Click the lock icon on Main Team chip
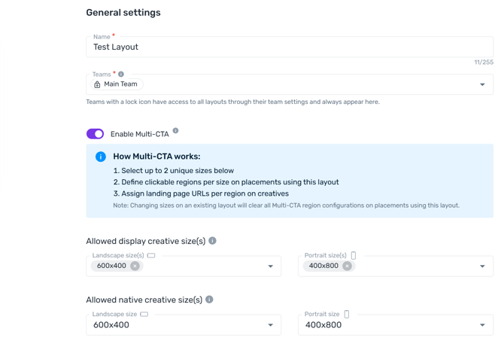This screenshot has height=344, width=504. pos(97,84)
